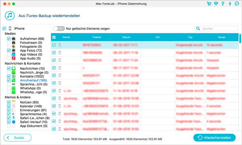Click the key registration icon
This screenshot has width=242, height=145.
click(x=223, y=4)
